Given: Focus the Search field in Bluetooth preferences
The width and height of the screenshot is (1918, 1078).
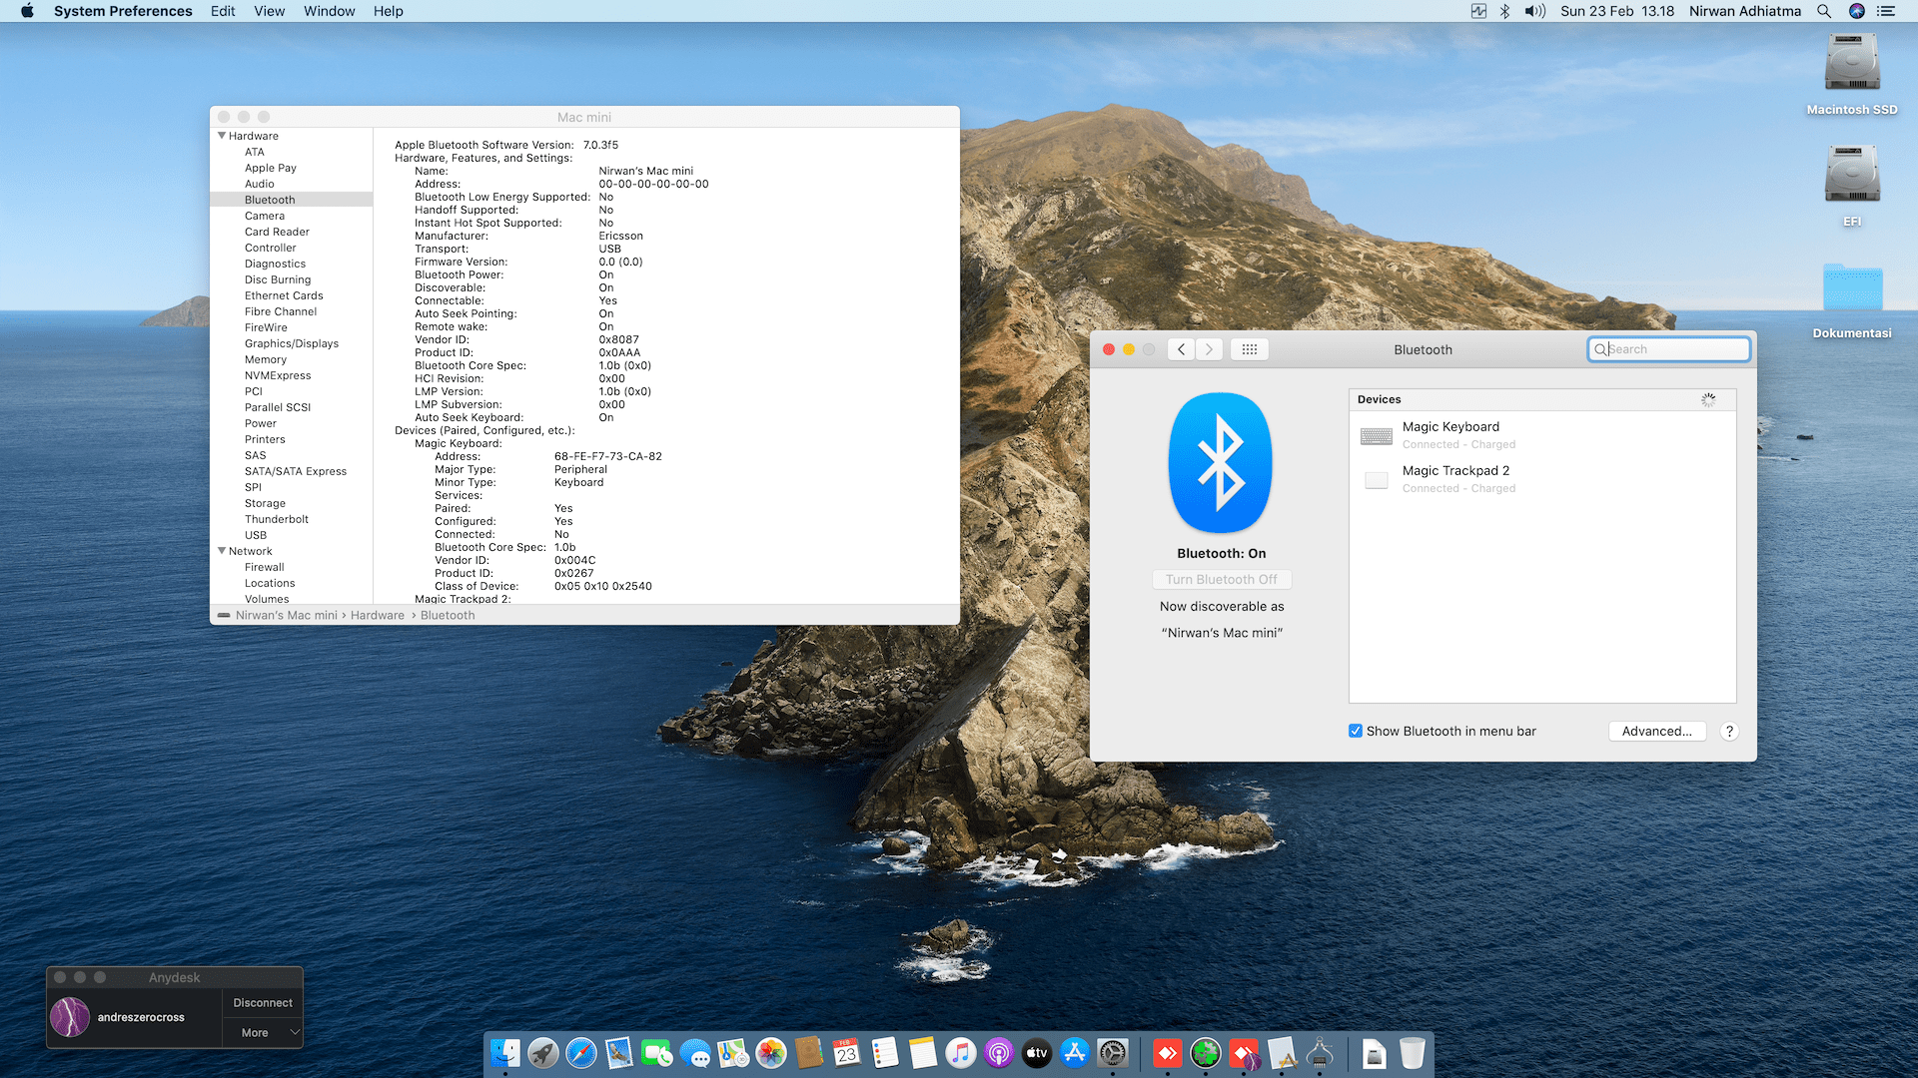Looking at the screenshot, I should pyautogui.click(x=1668, y=349).
